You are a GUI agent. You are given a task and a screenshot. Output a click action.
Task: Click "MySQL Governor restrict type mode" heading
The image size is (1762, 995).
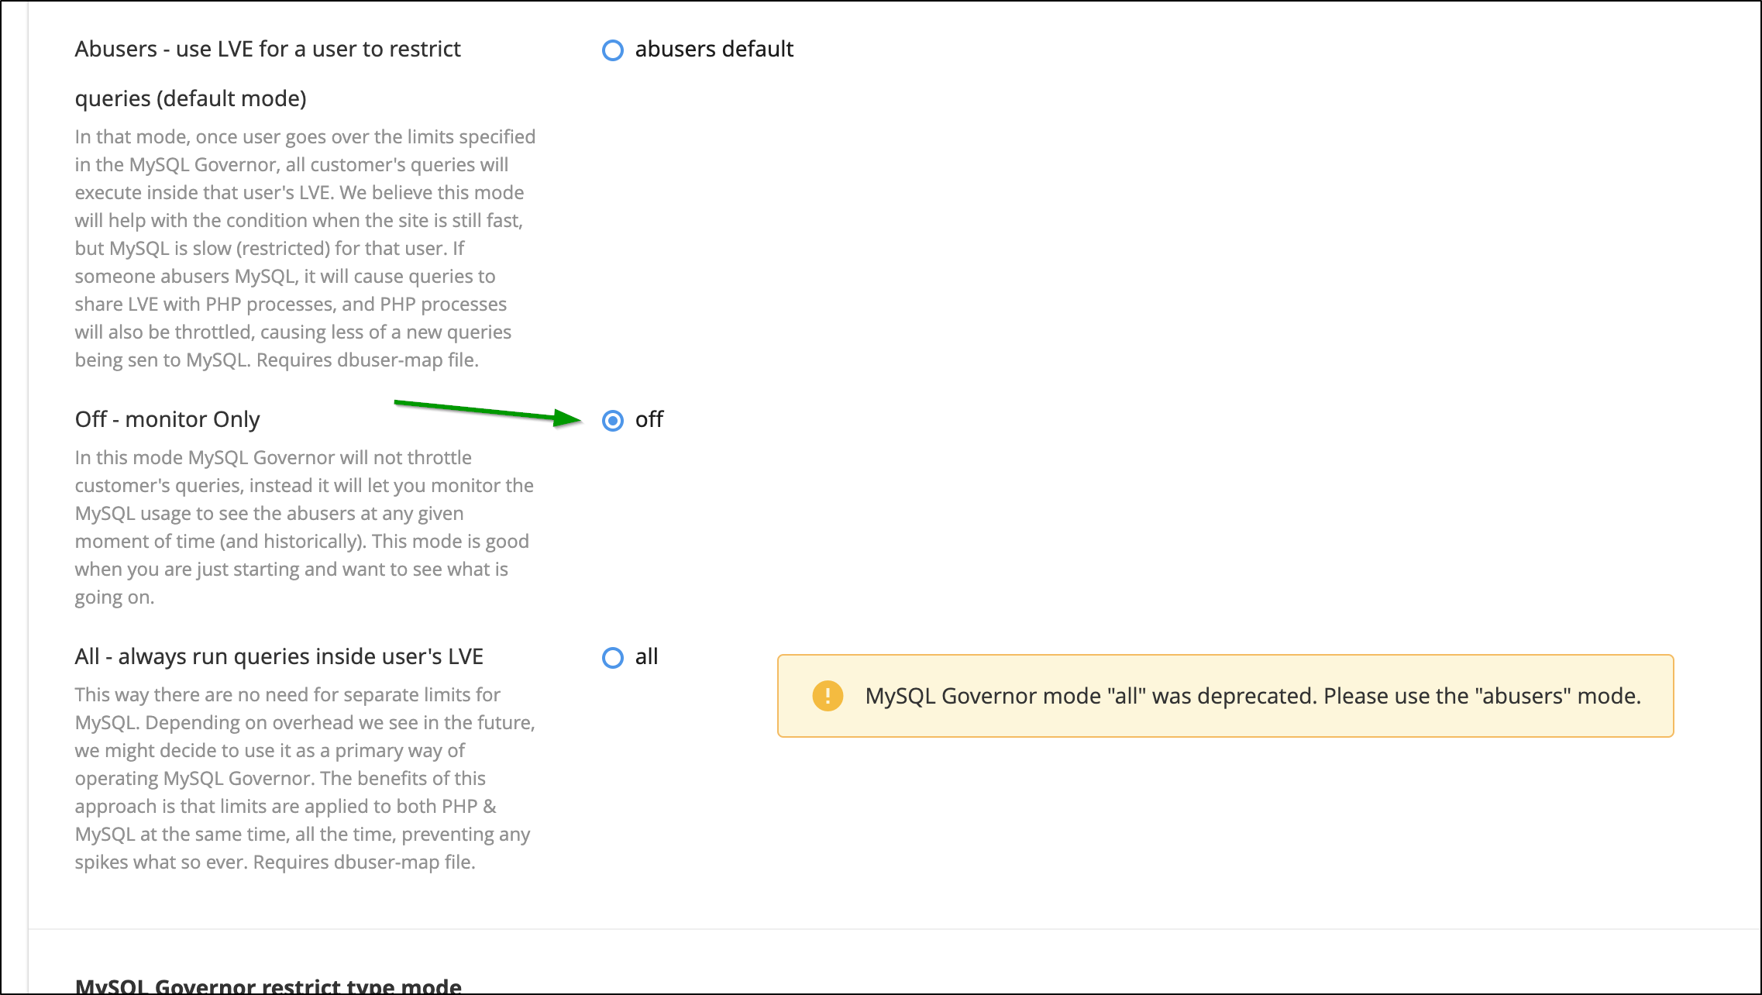(268, 986)
